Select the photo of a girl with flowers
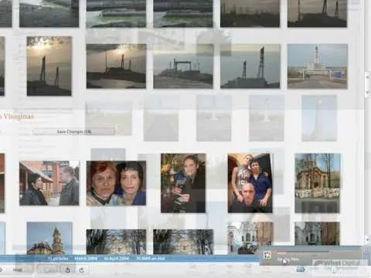Viewport: 371px width, 278px height. coord(183,183)
